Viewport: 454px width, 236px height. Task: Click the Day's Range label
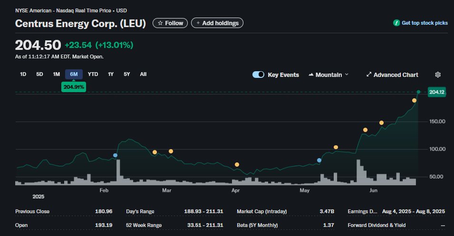pyautogui.click(x=140, y=211)
